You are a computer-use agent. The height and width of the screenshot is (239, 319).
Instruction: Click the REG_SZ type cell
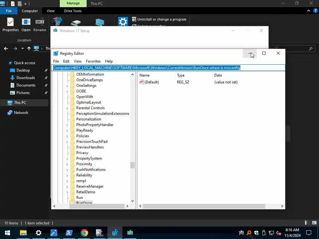(x=183, y=82)
